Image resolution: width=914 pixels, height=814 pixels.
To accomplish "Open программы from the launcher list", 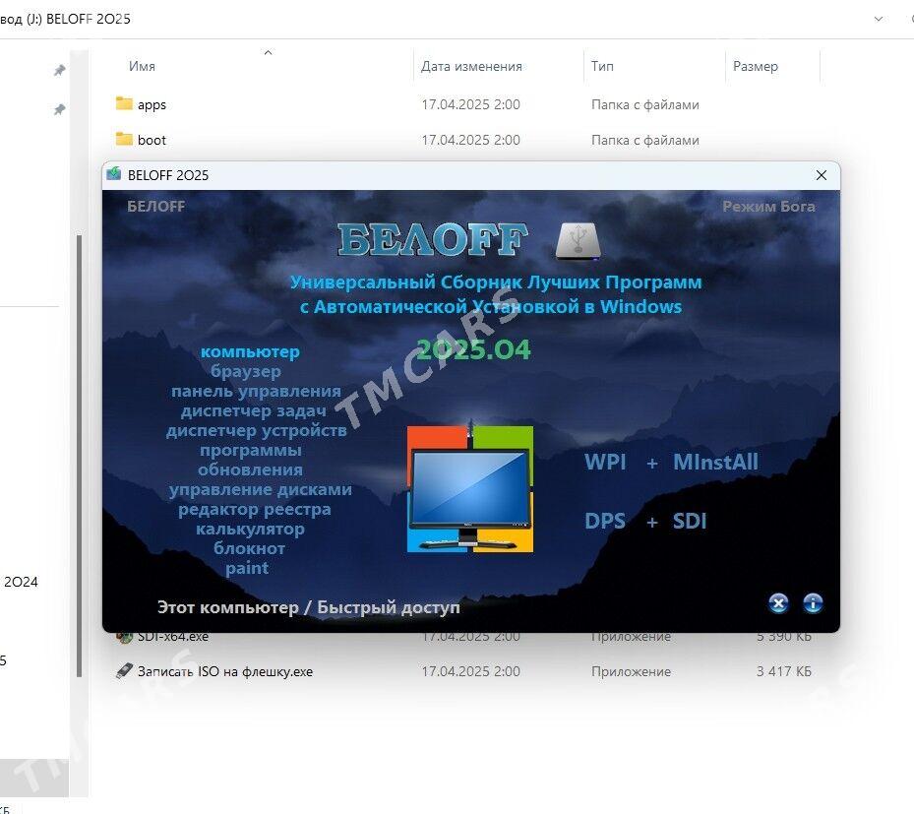I will pos(251,450).
